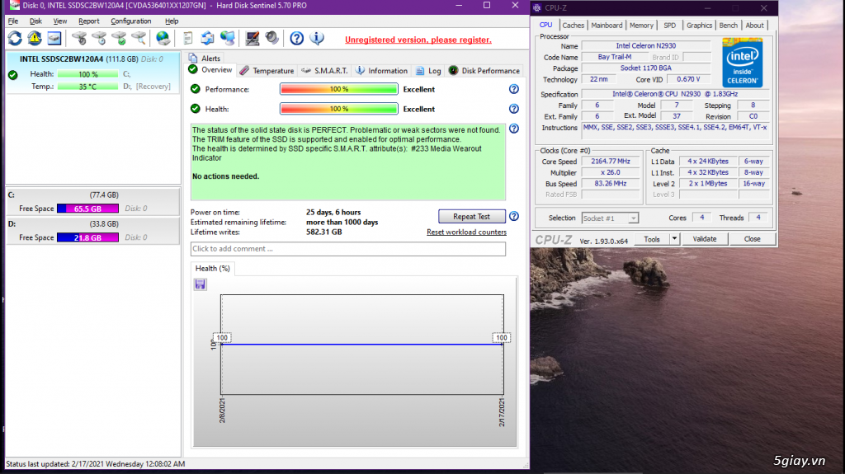
Task: Open the Report menu
Action: pos(89,21)
